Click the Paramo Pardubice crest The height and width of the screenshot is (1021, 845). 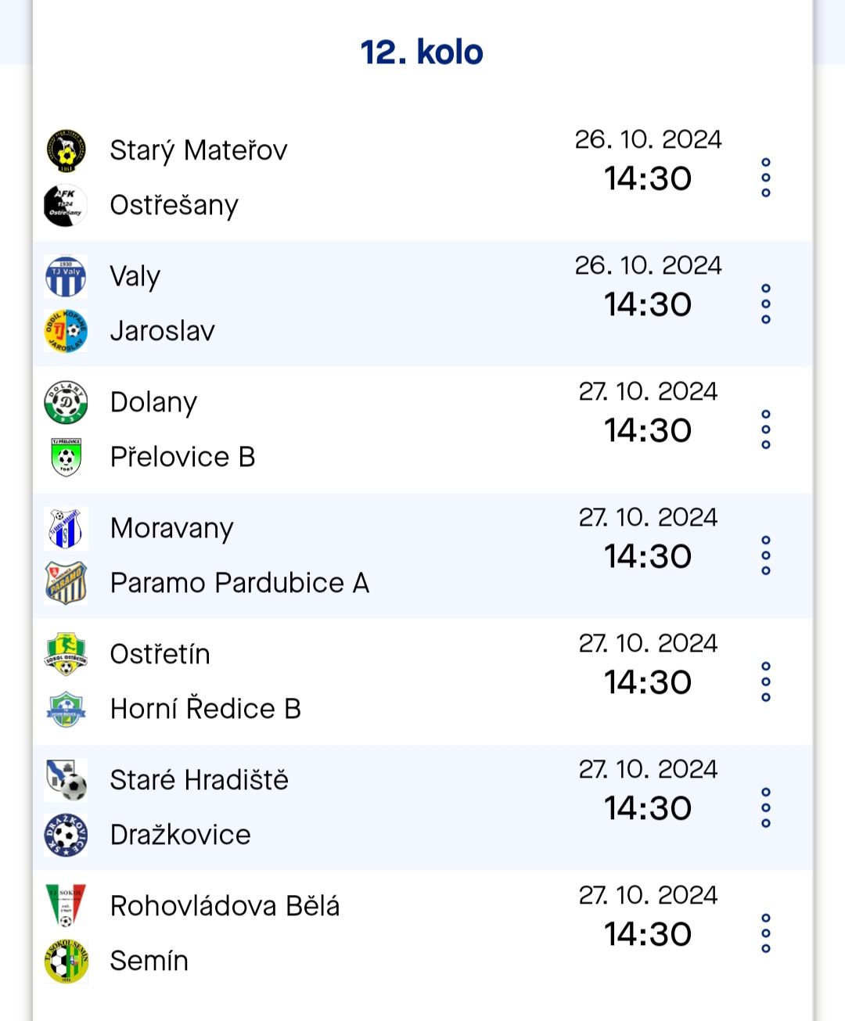(x=66, y=583)
